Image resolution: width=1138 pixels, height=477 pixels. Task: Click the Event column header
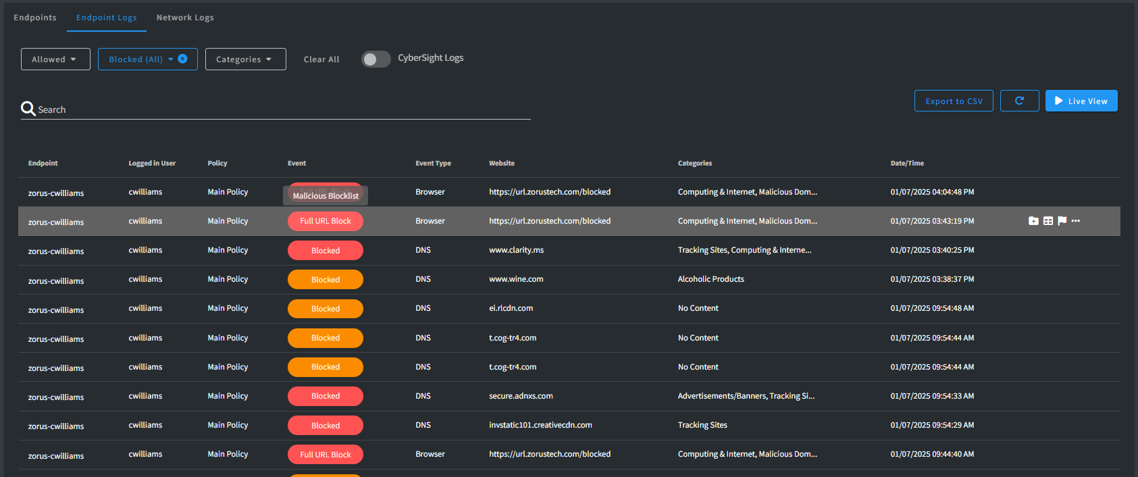tap(296, 163)
